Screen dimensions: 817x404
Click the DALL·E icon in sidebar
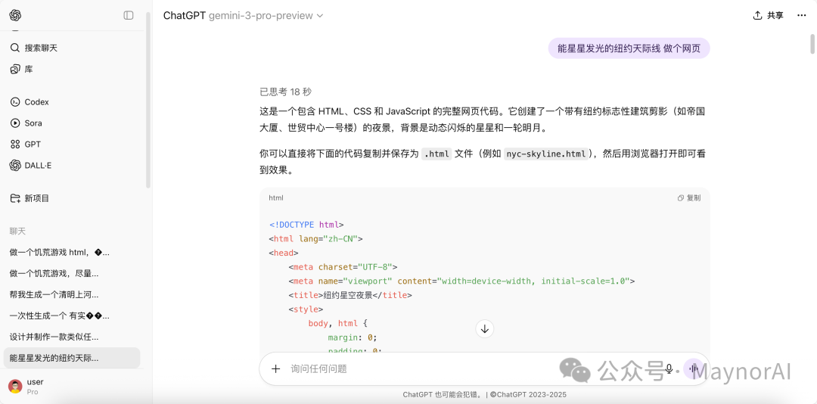15,166
